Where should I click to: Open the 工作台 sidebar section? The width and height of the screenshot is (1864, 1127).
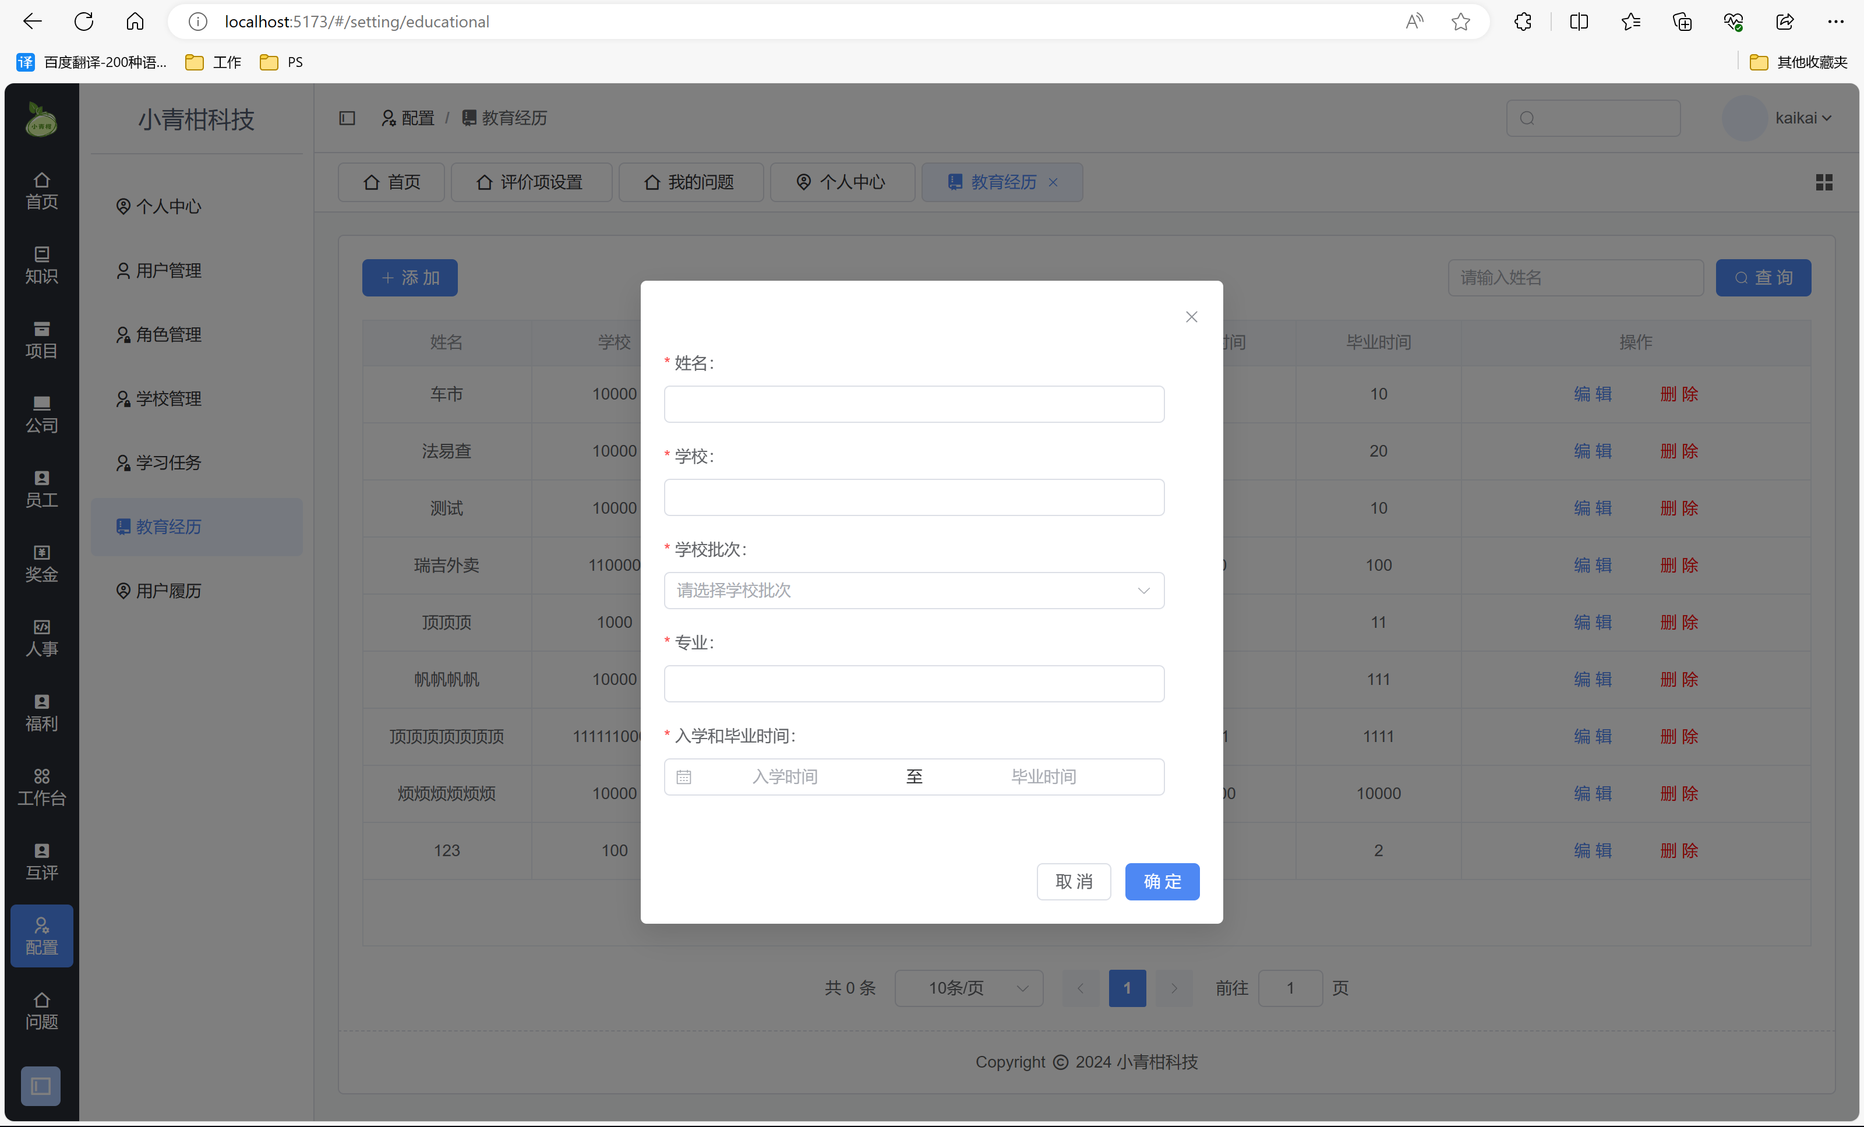pos(41,787)
